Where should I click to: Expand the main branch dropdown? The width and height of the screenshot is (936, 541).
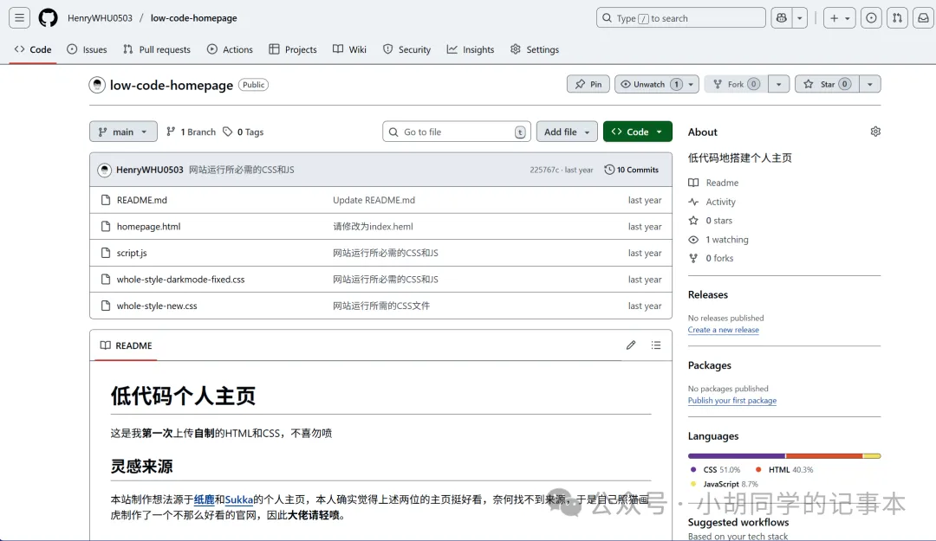pyautogui.click(x=123, y=132)
